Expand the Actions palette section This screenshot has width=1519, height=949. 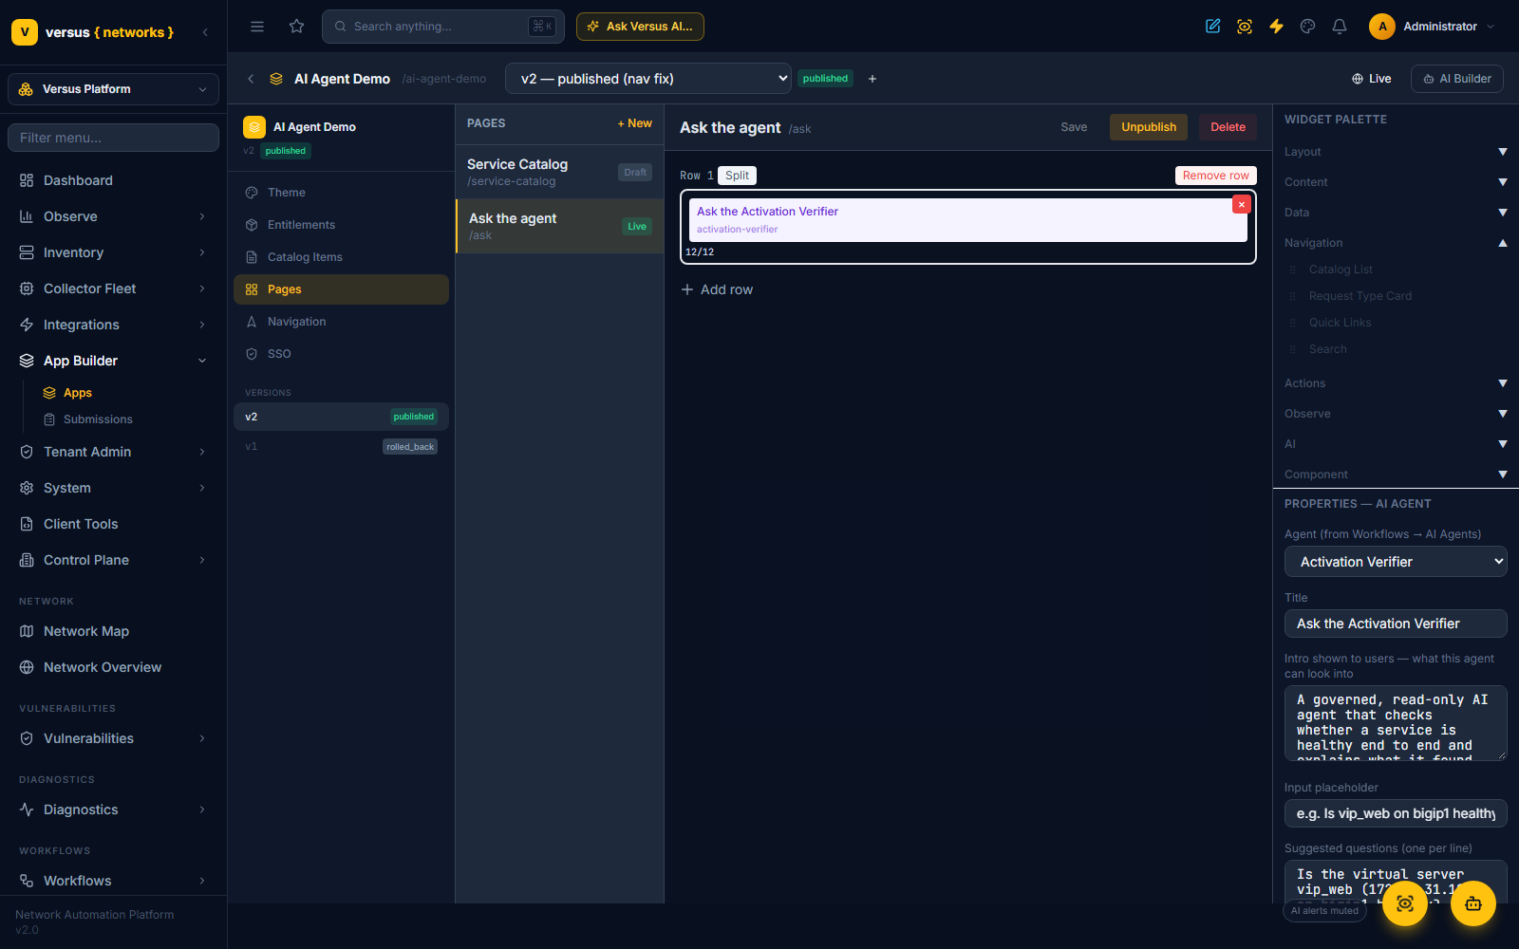click(1395, 383)
